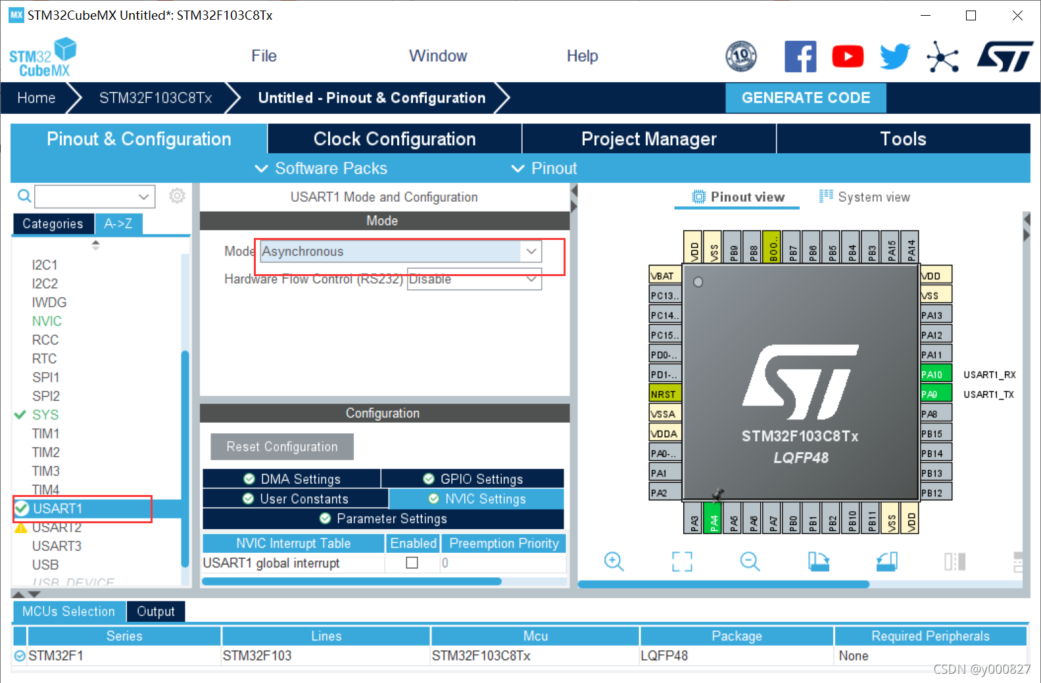Open the YouTube icon link

point(848,57)
